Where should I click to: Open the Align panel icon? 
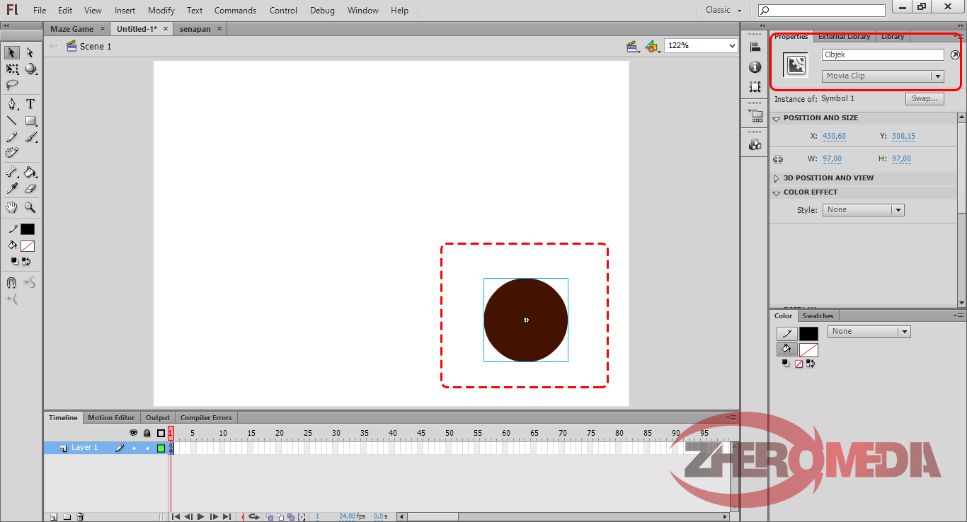click(x=755, y=47)
